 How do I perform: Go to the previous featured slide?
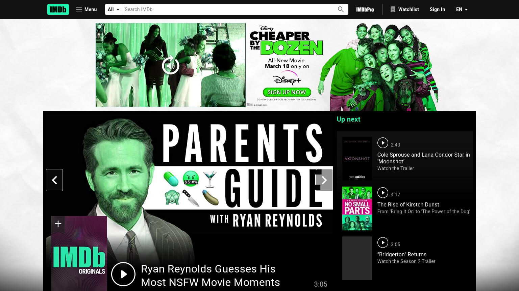pyautogui.click(x=54, y=180)
